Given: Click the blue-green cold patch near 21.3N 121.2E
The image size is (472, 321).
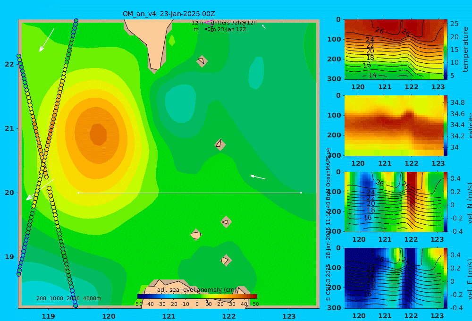Looking at the screenshot, I should point(180,103).
